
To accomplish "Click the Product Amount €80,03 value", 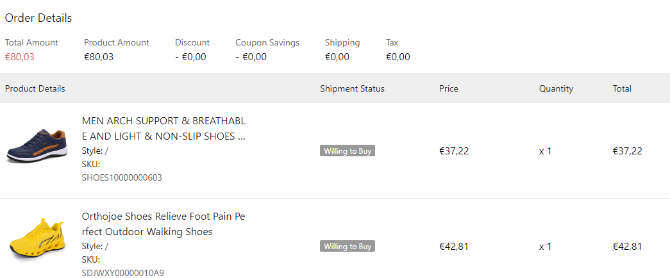I will click(x=99, y=57).
